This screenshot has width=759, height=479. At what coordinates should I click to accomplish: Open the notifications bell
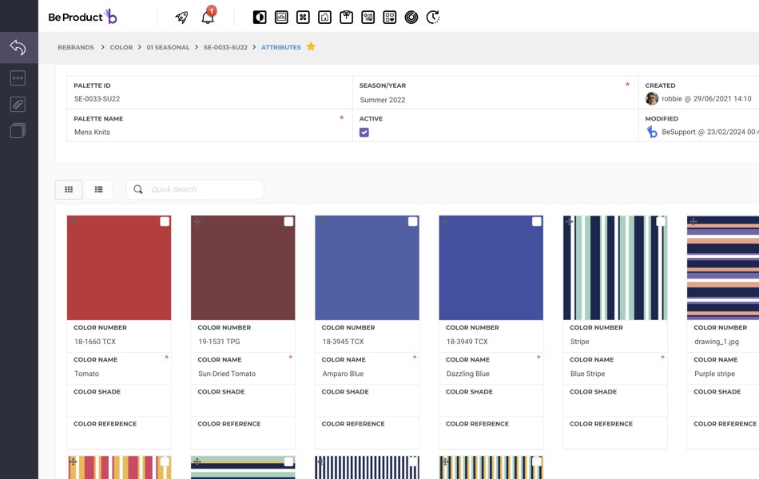[x=208, y=17]
